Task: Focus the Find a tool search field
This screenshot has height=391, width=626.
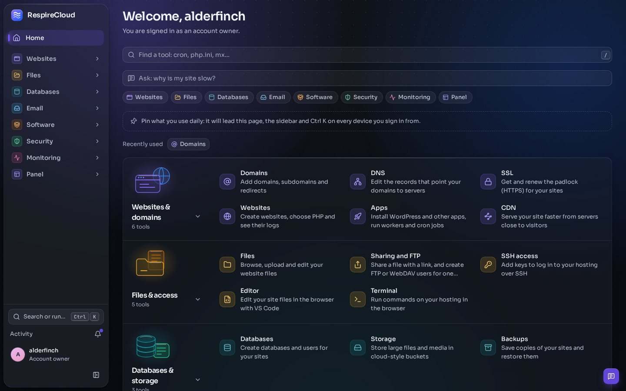Action: 367,55
